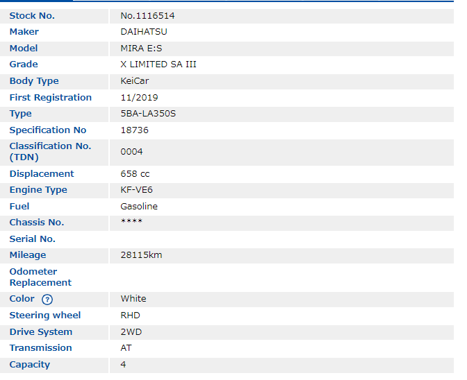Viewport: 467px width, 380px height.
Task: Click the Transmission row label
Action: (x=40, y=348)
